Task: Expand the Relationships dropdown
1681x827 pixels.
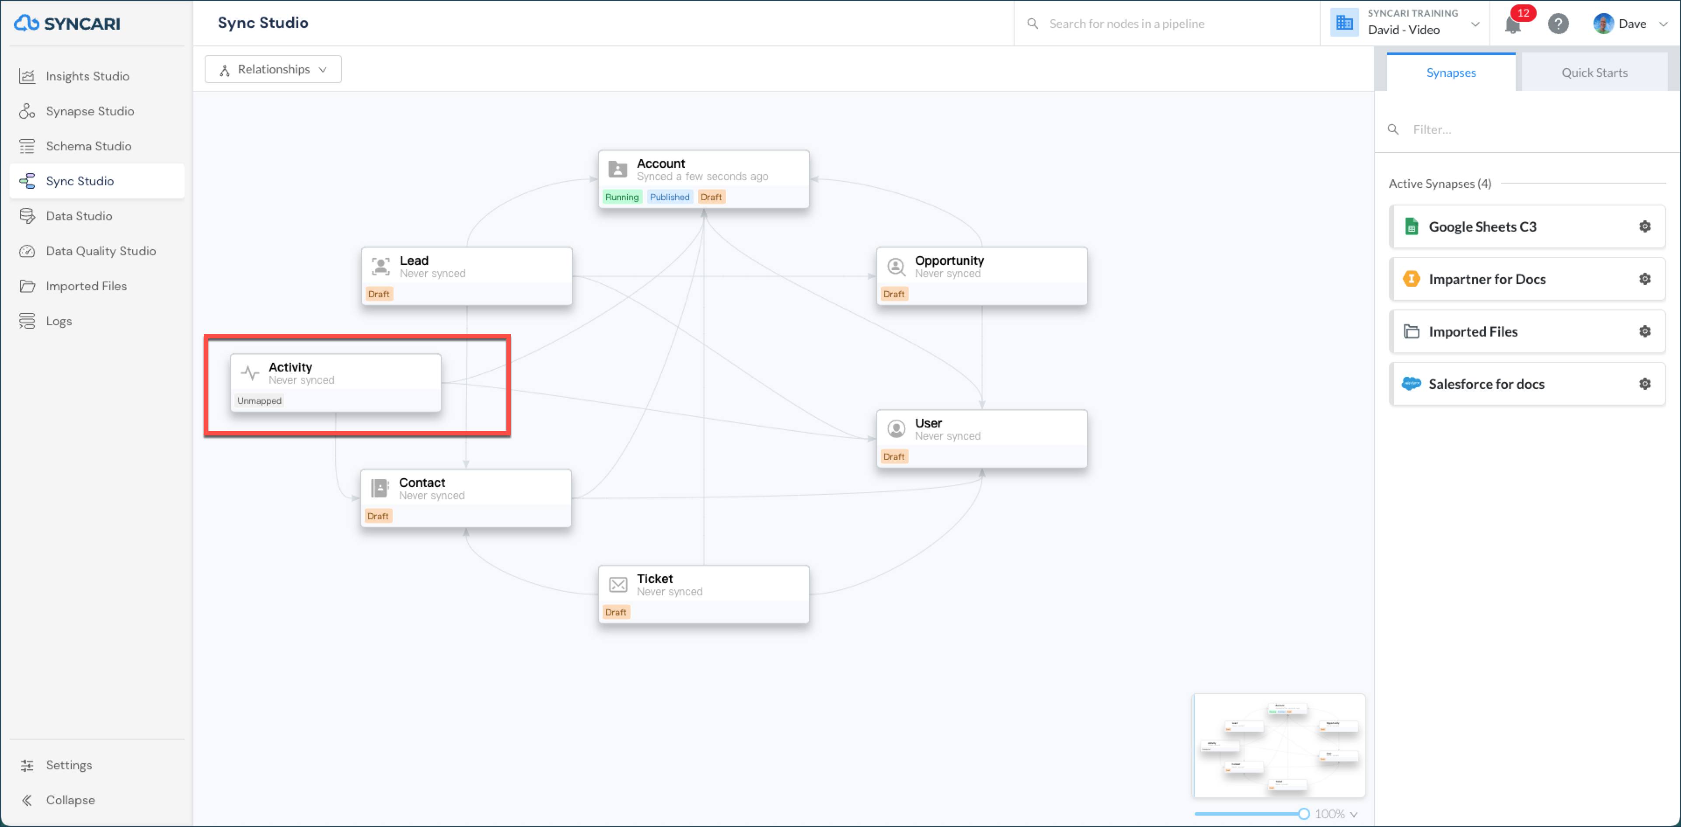Action: pyautogui.click(x=273, y=69)
